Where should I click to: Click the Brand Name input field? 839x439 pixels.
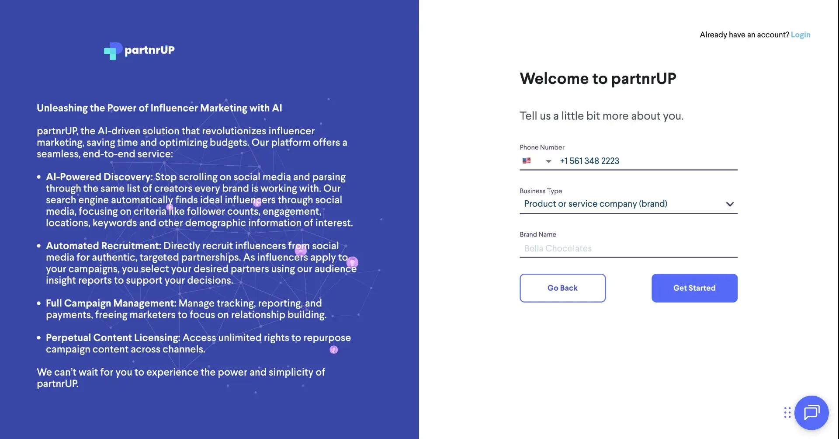[x=628, y=248]
